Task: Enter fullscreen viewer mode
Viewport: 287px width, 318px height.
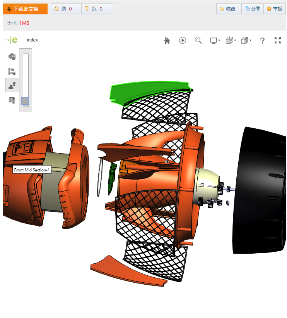Action: pos(277,40)
